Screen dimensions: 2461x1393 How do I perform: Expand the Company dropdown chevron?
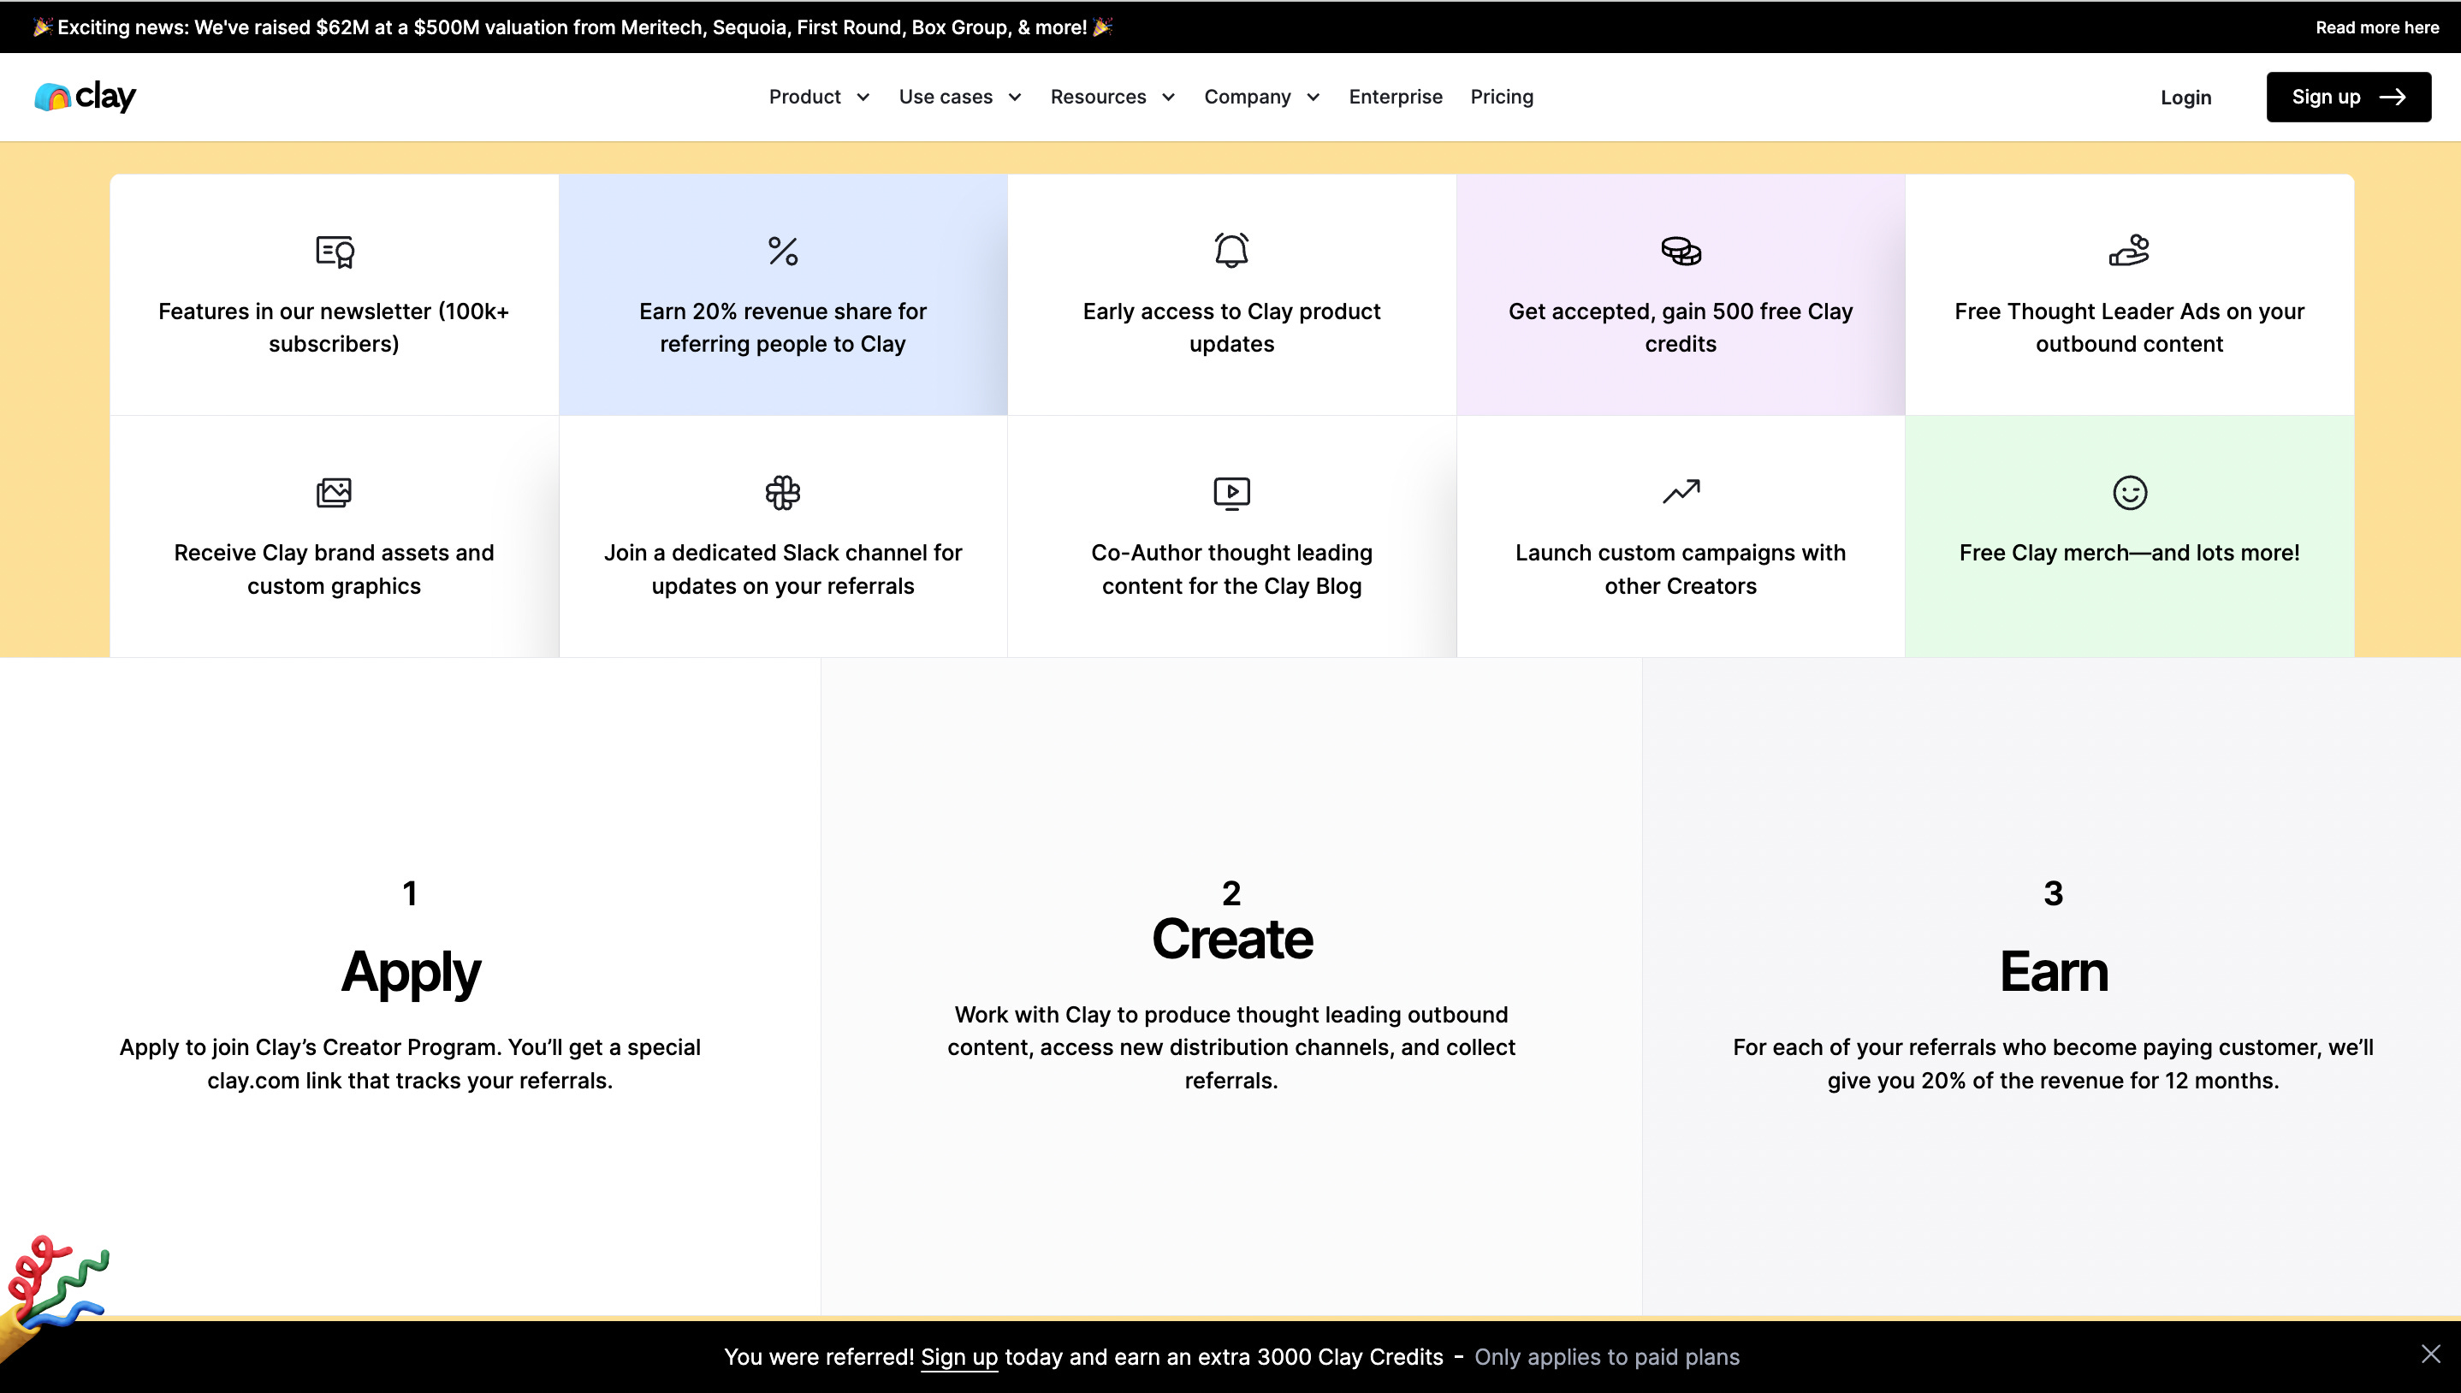click(1314, 98)
